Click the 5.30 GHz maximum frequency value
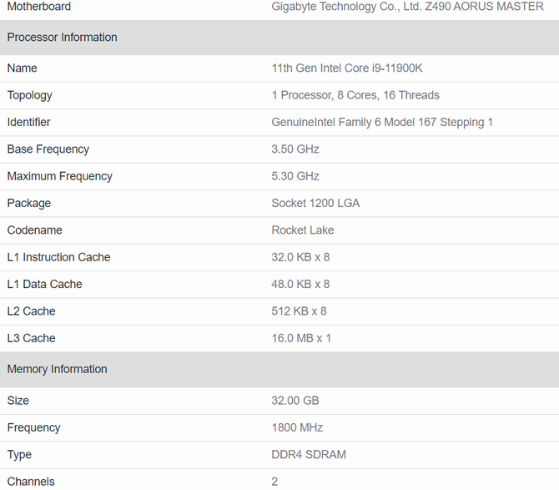 tap(295, 176)
